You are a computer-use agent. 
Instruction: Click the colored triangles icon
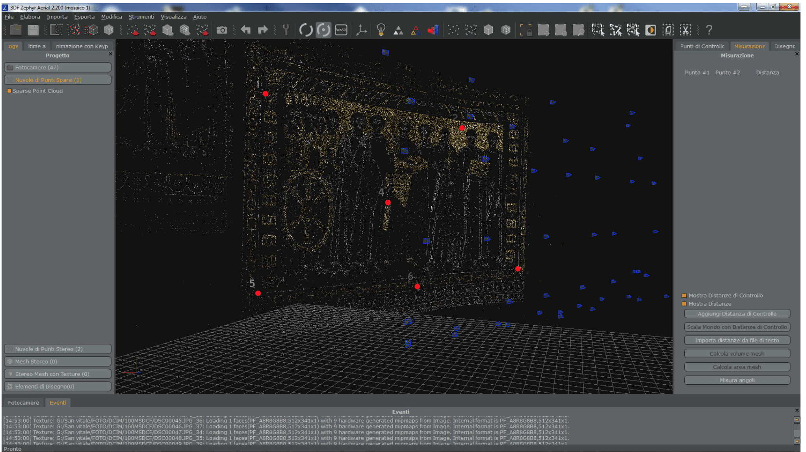416,30
